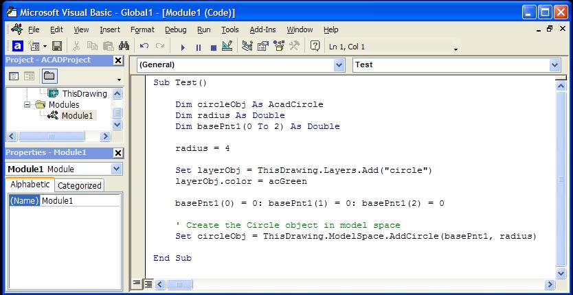Click the Undo arrow icon
Screen dimensions: 573x295
144,47
